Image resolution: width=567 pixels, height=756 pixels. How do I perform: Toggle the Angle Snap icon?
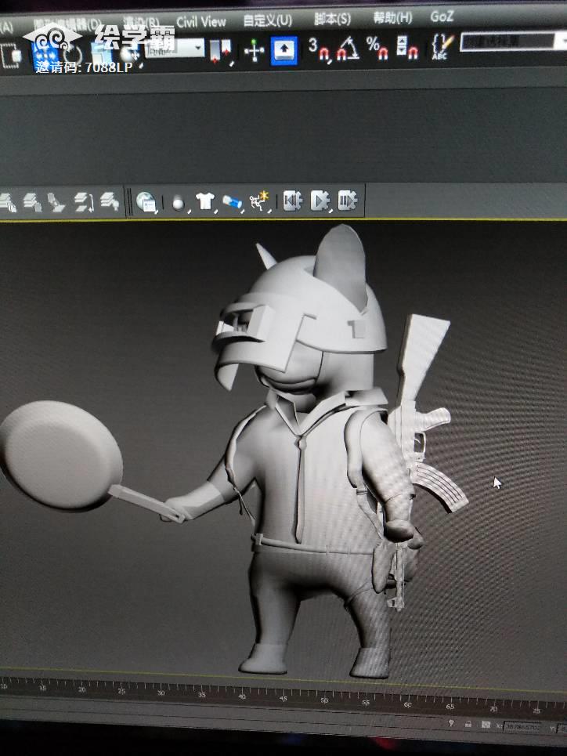[348, 49]
